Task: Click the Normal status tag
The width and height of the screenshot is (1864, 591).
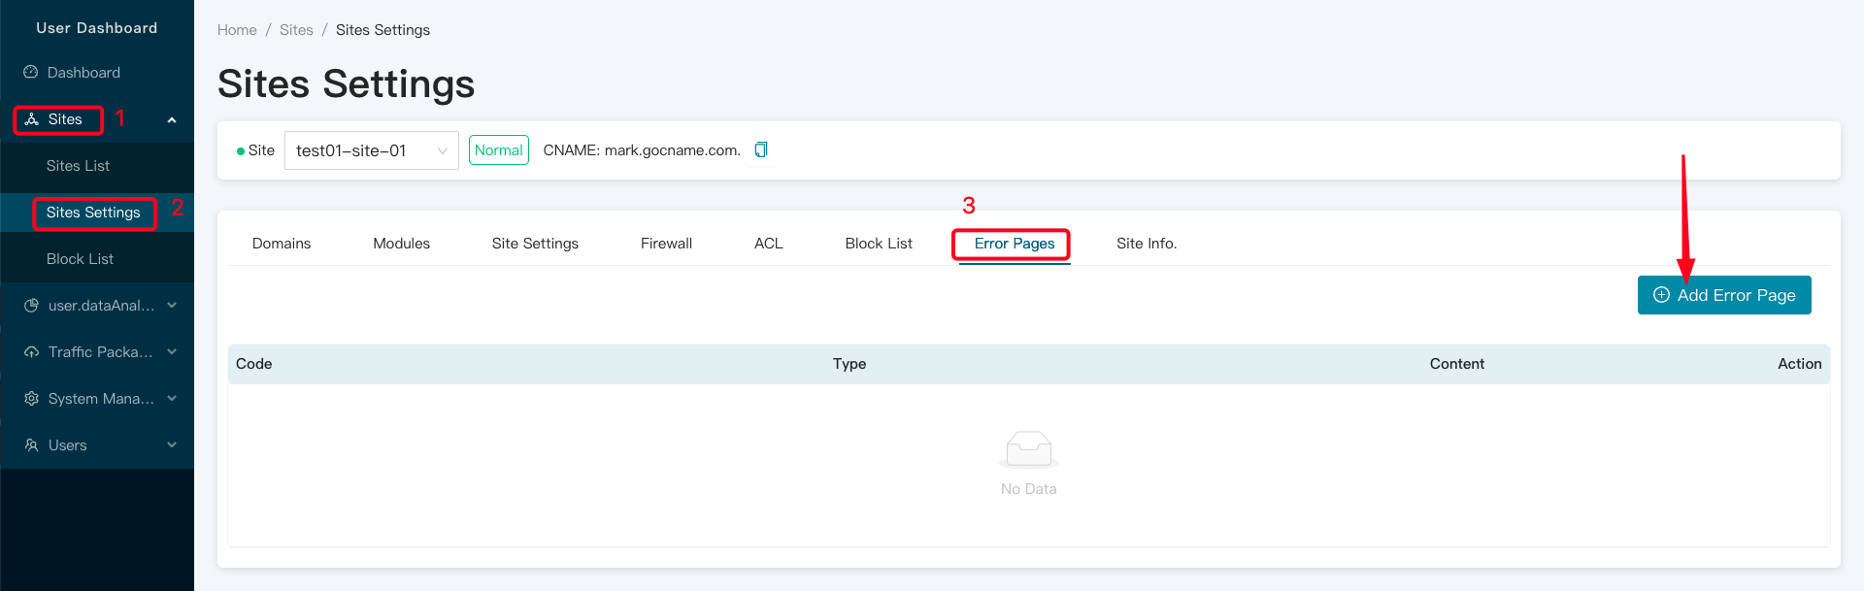Action: coord(498,150)
